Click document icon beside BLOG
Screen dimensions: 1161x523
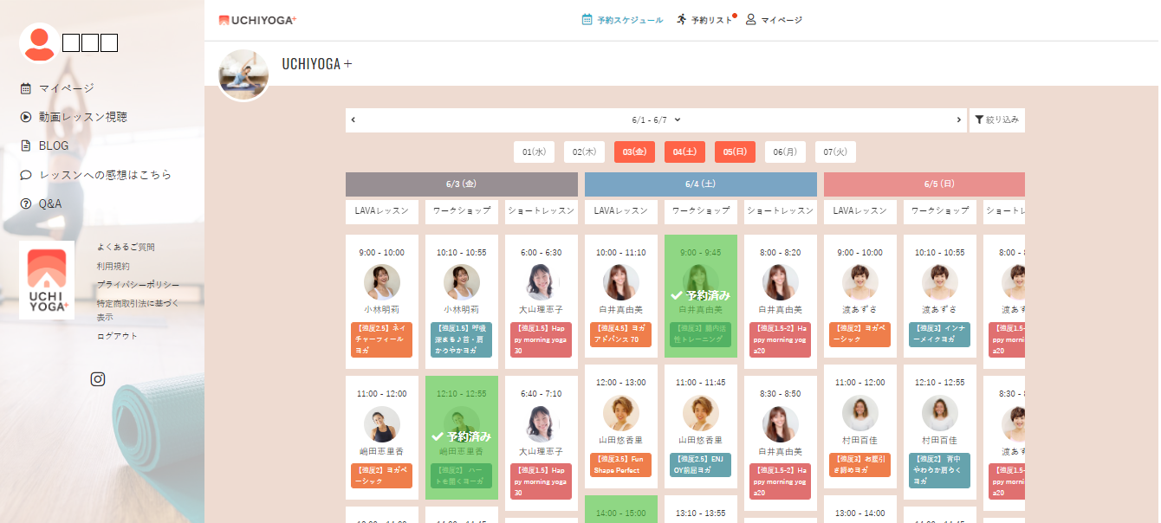[x=26, y=145]
